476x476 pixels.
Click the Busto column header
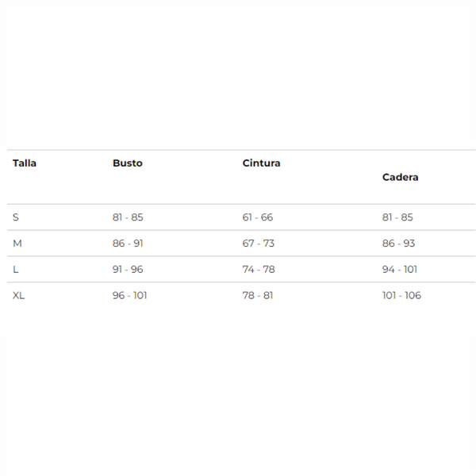tap(128, 163)
